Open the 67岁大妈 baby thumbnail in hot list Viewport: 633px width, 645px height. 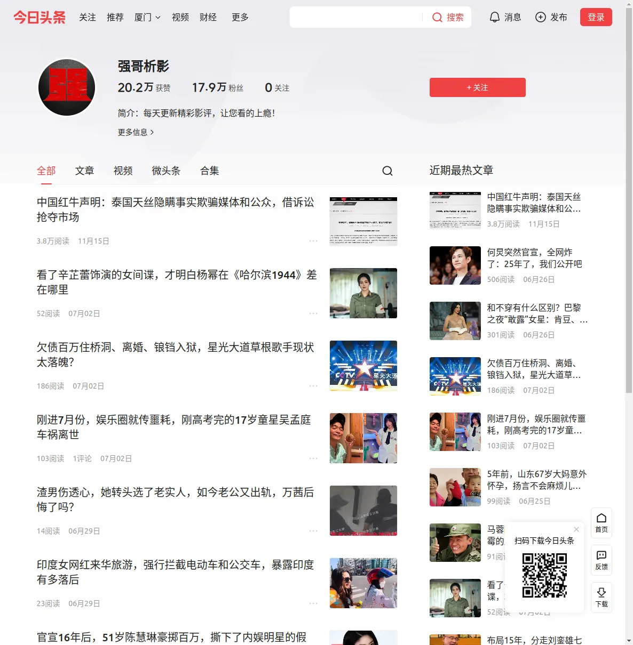(x=455, y=487)
